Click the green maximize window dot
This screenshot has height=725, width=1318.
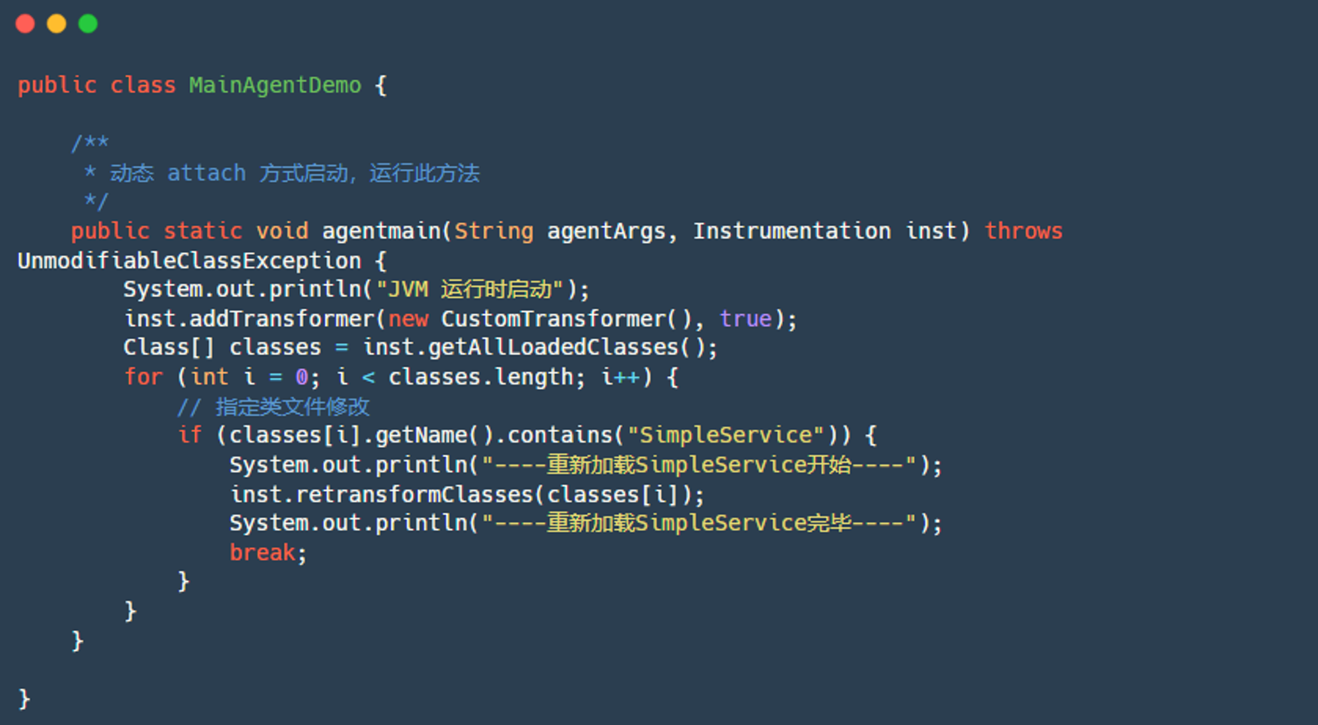point(88,24)
